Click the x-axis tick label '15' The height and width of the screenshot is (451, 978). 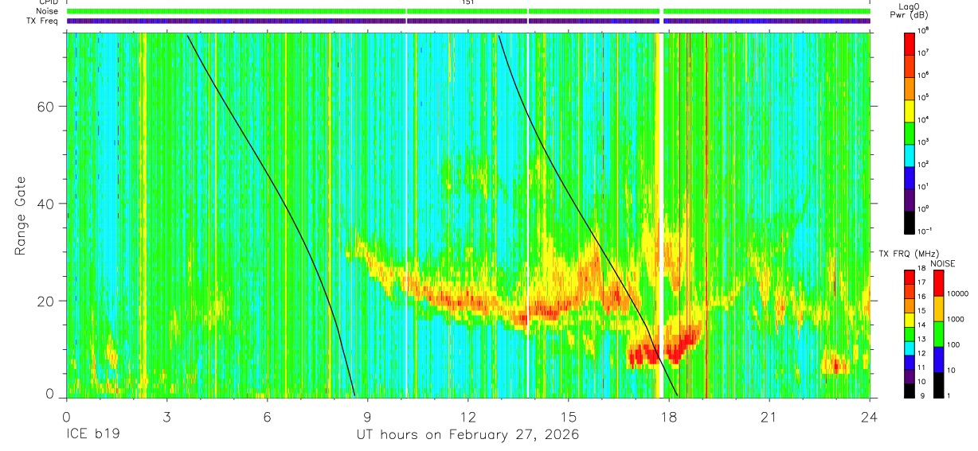(569, 417)
